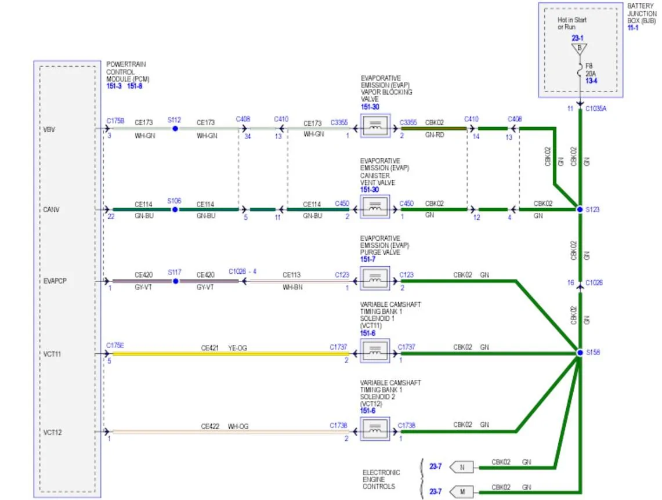Click the S117 splice dot

pyautogui.click(x=176, y=281)
